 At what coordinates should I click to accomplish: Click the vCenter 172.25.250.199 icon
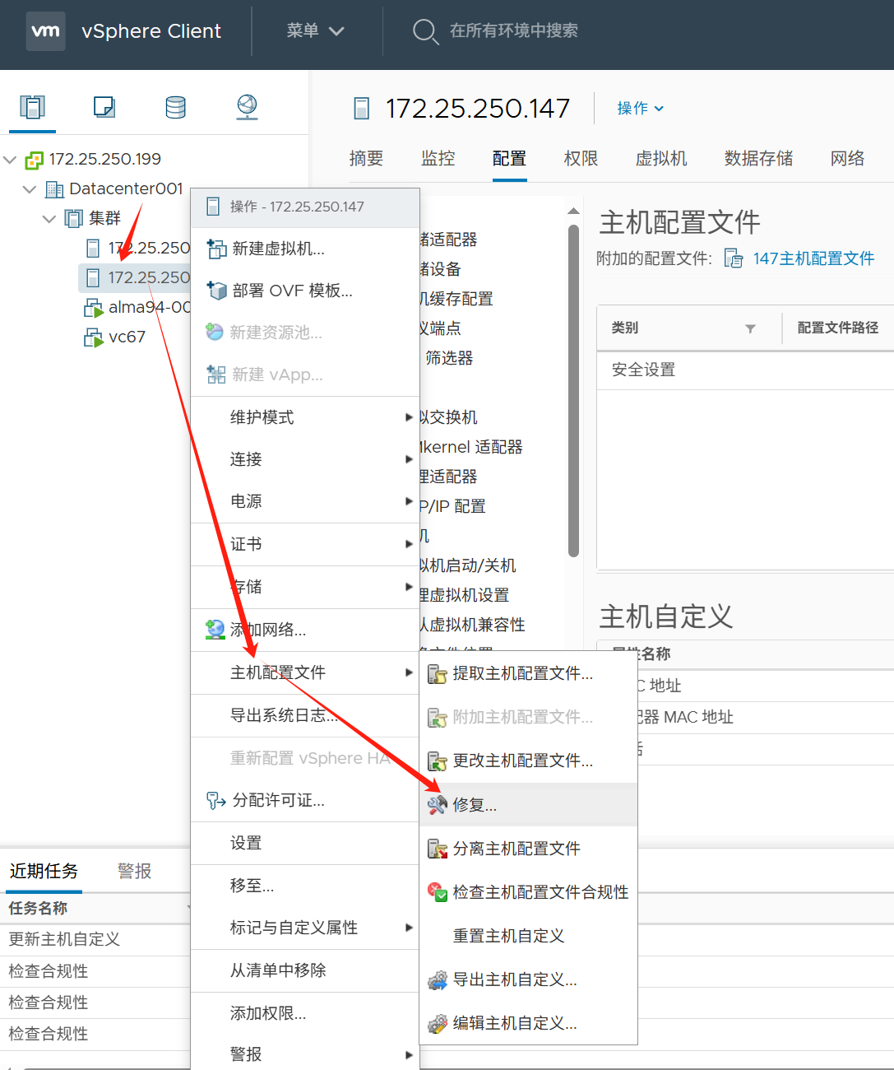pos(35,159)
